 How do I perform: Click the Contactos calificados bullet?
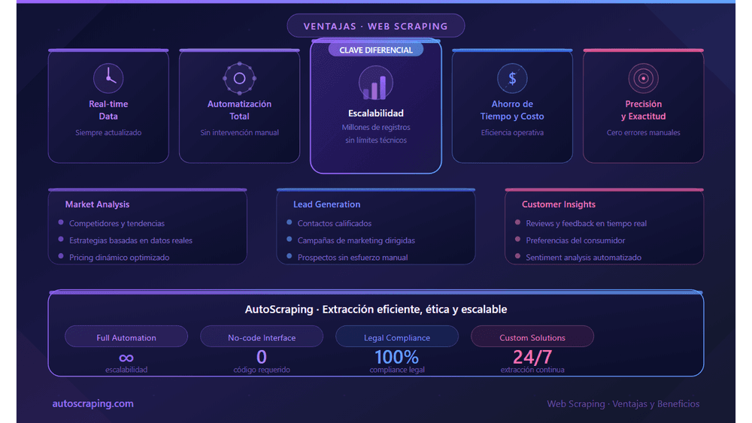(x=335, y=223)
